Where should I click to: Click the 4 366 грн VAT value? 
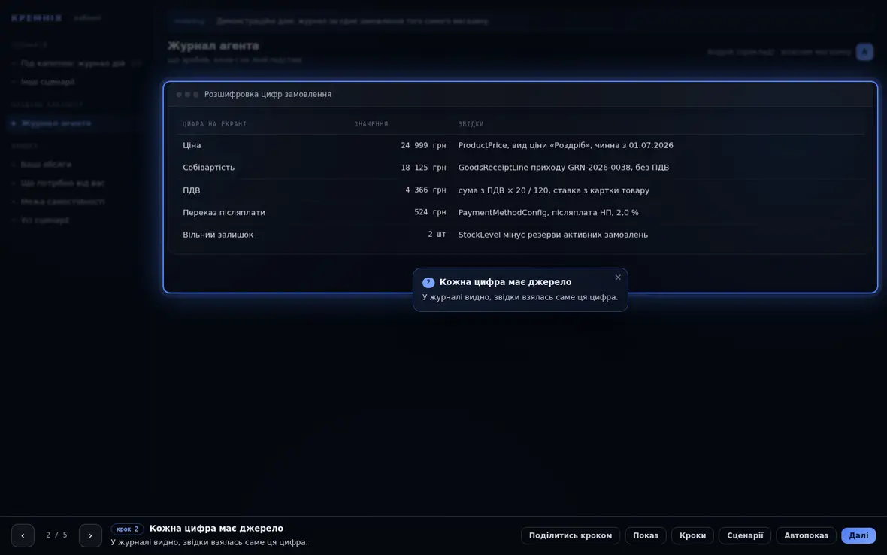(x=425, y=190)
